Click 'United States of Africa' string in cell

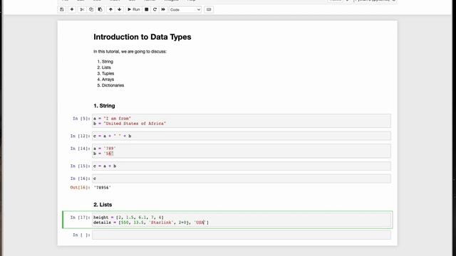pyautogui.click(x=135, y=123)
